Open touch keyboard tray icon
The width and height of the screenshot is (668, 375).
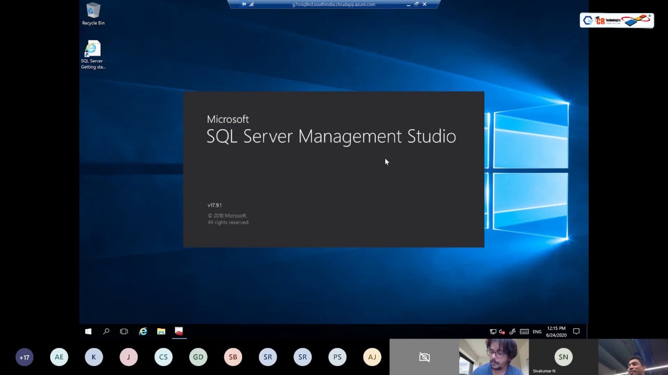click(524, 332)
